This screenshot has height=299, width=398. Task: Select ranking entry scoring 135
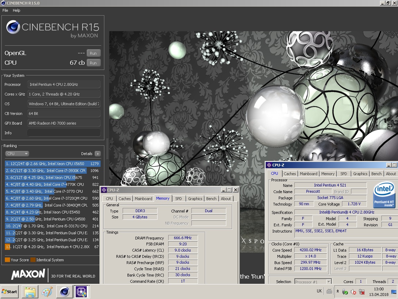52,233
